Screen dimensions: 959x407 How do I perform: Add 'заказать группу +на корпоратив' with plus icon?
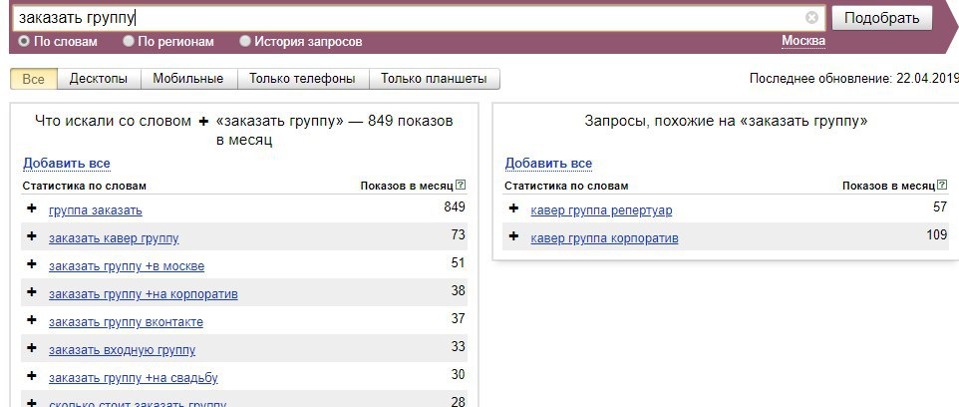[x=32, y=292]
